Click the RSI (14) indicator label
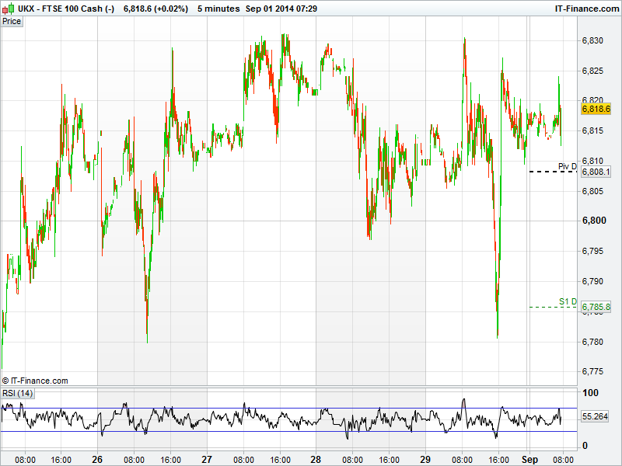Image resolution: width=622 pixels, height=466 pixels. (17, 393)
